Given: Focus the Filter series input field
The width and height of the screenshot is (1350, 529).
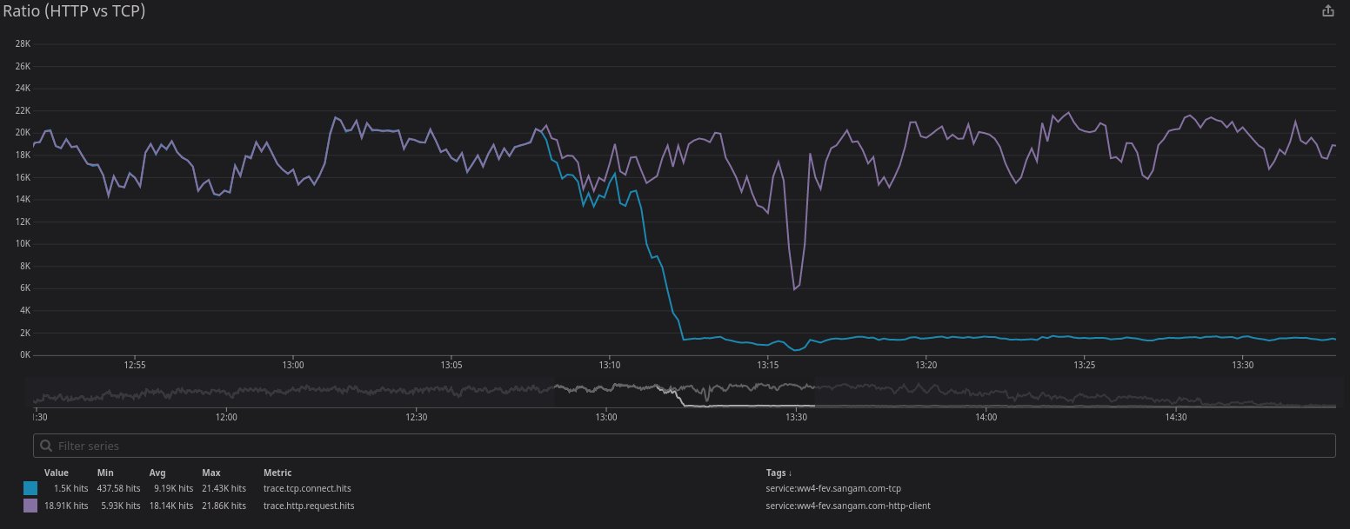Looking at the screenshot, I should (x=687, y=446).
